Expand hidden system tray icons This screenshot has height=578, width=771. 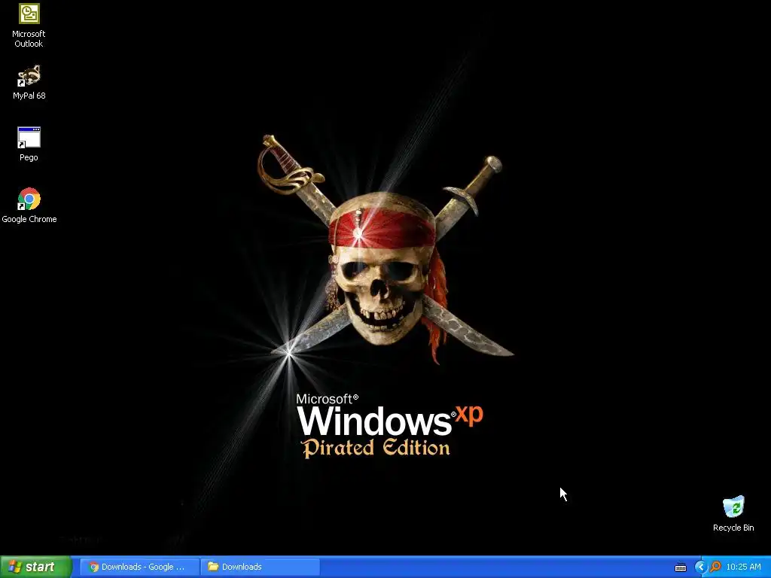[700, 567]
